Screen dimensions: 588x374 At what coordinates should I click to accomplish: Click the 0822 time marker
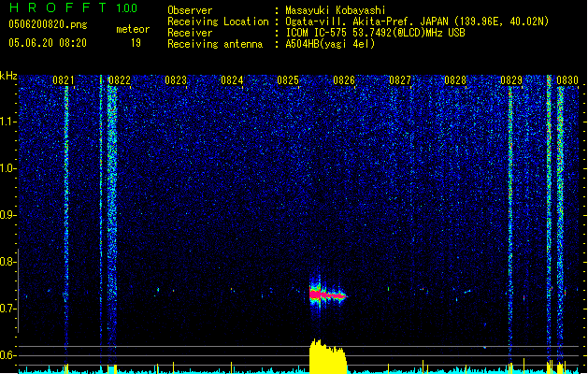pyautogui.click(x=120, y=80)
